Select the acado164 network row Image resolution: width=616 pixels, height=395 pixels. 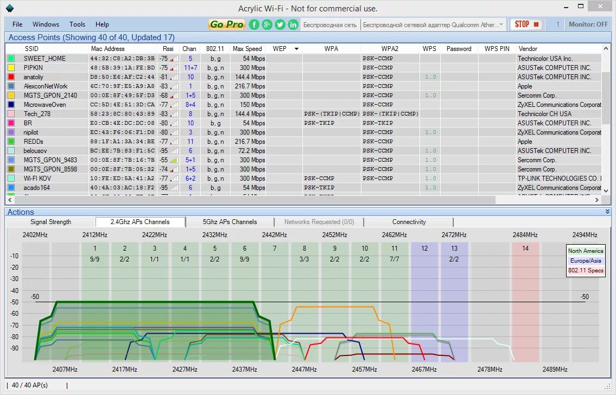pos(304,188)
